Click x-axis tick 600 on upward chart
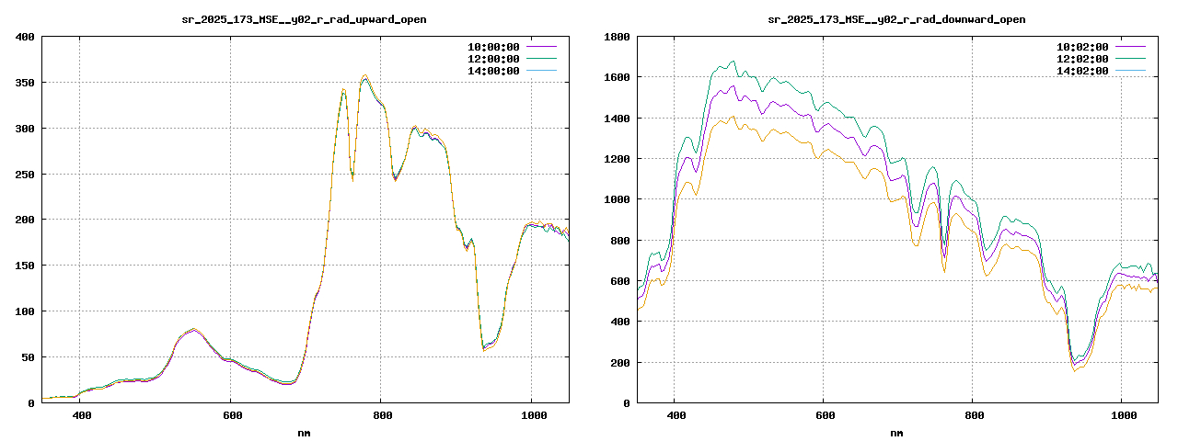The height and width of the screenshot is (441, 1178). [x=233, y=416]
